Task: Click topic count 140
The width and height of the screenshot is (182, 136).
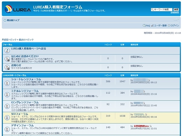Action: (108, 127)
